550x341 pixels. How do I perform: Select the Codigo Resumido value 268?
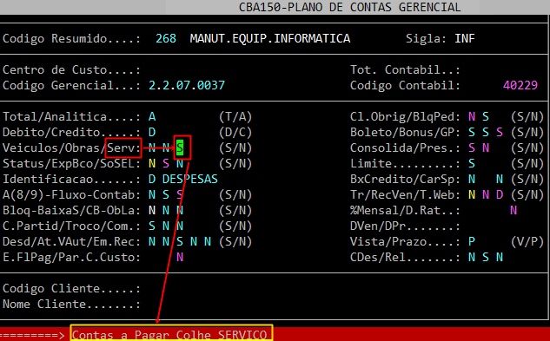pos(166,38)
